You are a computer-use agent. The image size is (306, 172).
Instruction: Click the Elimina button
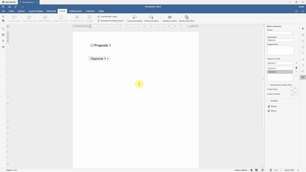pyautogui.click(x=272, y=107)
